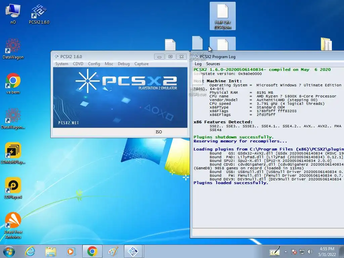Viewport: 344px width, 258px height.
Task: Select the 'va bem' Chrome shortcut
Action: (x=13, y=83)
